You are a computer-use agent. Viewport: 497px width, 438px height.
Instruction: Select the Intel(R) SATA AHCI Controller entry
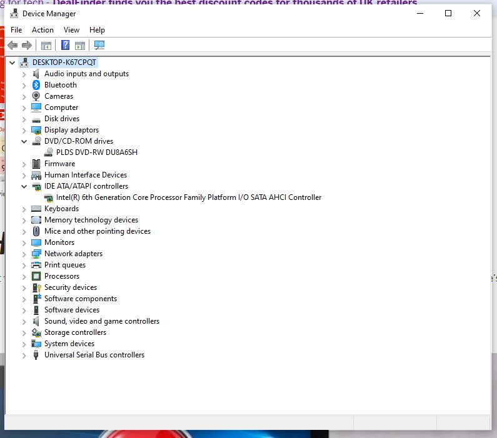tap(189, 197)
